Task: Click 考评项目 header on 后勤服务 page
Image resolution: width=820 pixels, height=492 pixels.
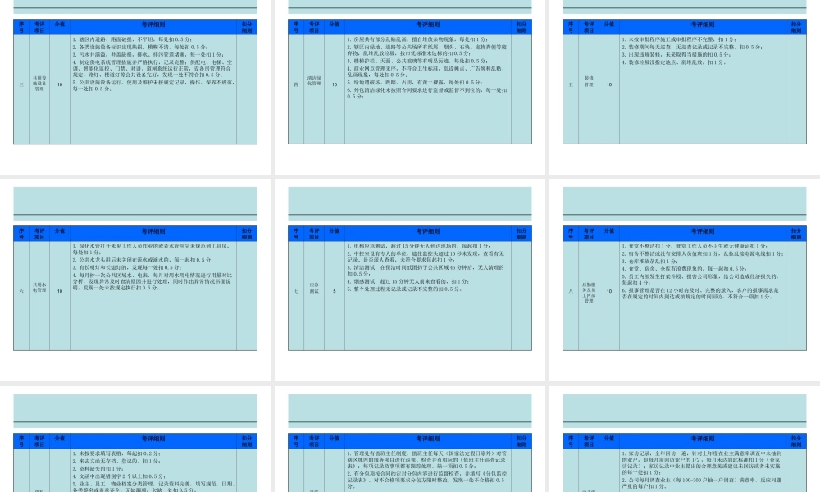Action: click(589, 233)
